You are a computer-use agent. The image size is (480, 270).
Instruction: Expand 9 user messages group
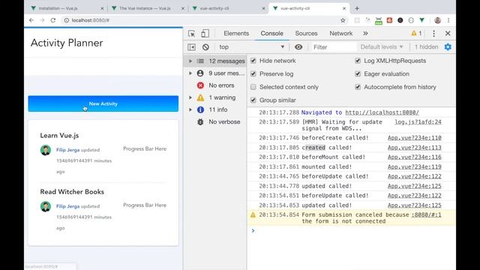[190, 73]
